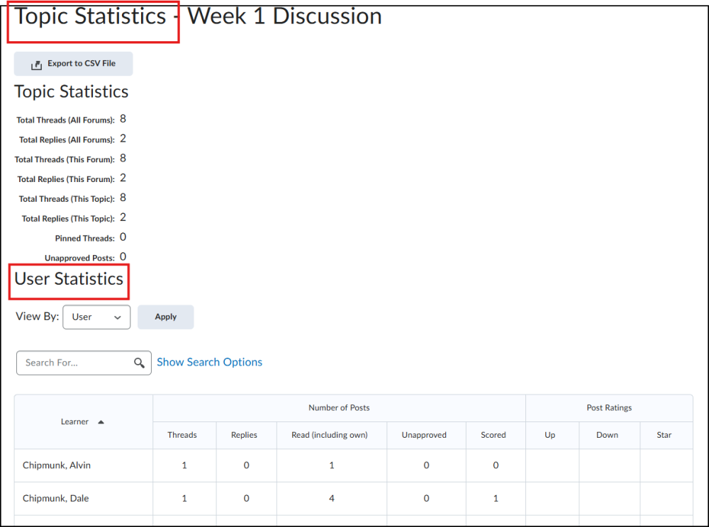Select a different option in the User dropdown
This screenshot has height=527, width=709.
point(96,317)
